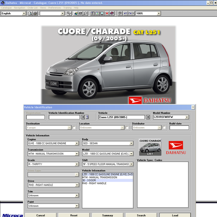The width and height of the screenshot is (217, 217).
Task: Expand the Paint dropdown
Action: pyautogui.click(x=77, y=206)
